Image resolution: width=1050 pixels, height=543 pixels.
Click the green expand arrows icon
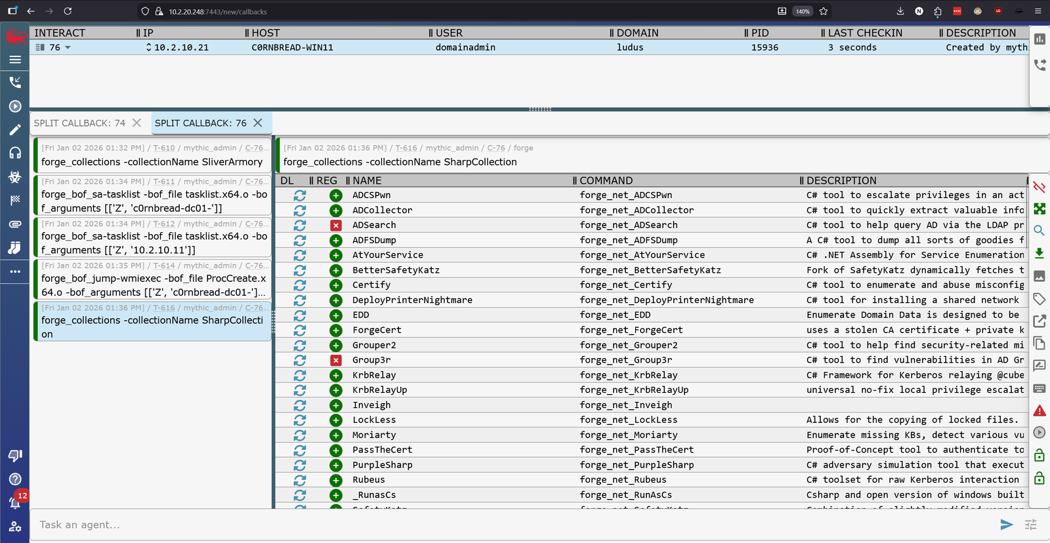[x=1039, y=209]
